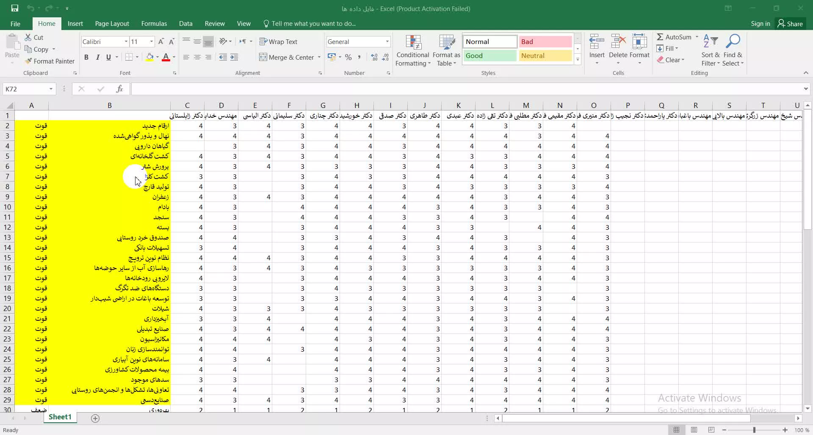Screen dimensions: 813x435
Task: Toggle Wrap Text on selected cells
Action: pyautogui.click(x=278, y=41)
